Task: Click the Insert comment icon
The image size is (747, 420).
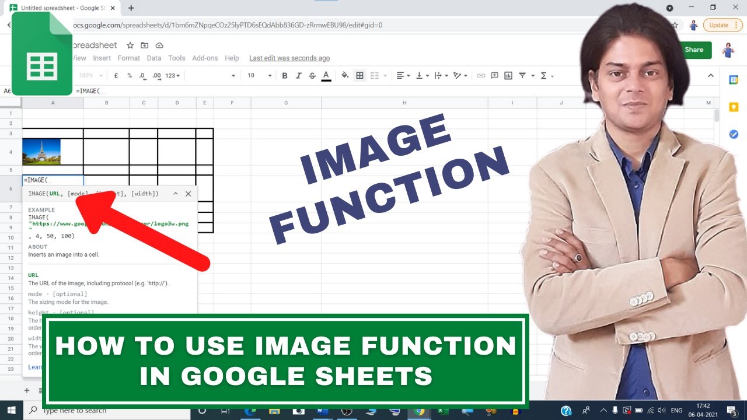Action: (494, 76)
